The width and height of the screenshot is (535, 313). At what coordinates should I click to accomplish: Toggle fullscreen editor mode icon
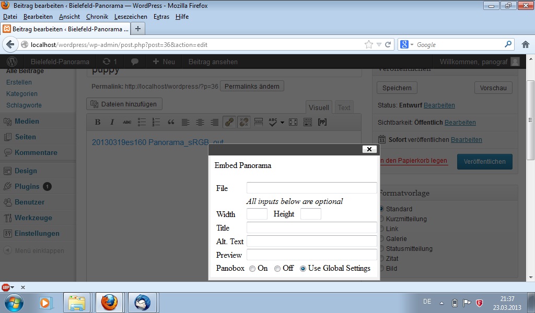click(x=293, y=122)
